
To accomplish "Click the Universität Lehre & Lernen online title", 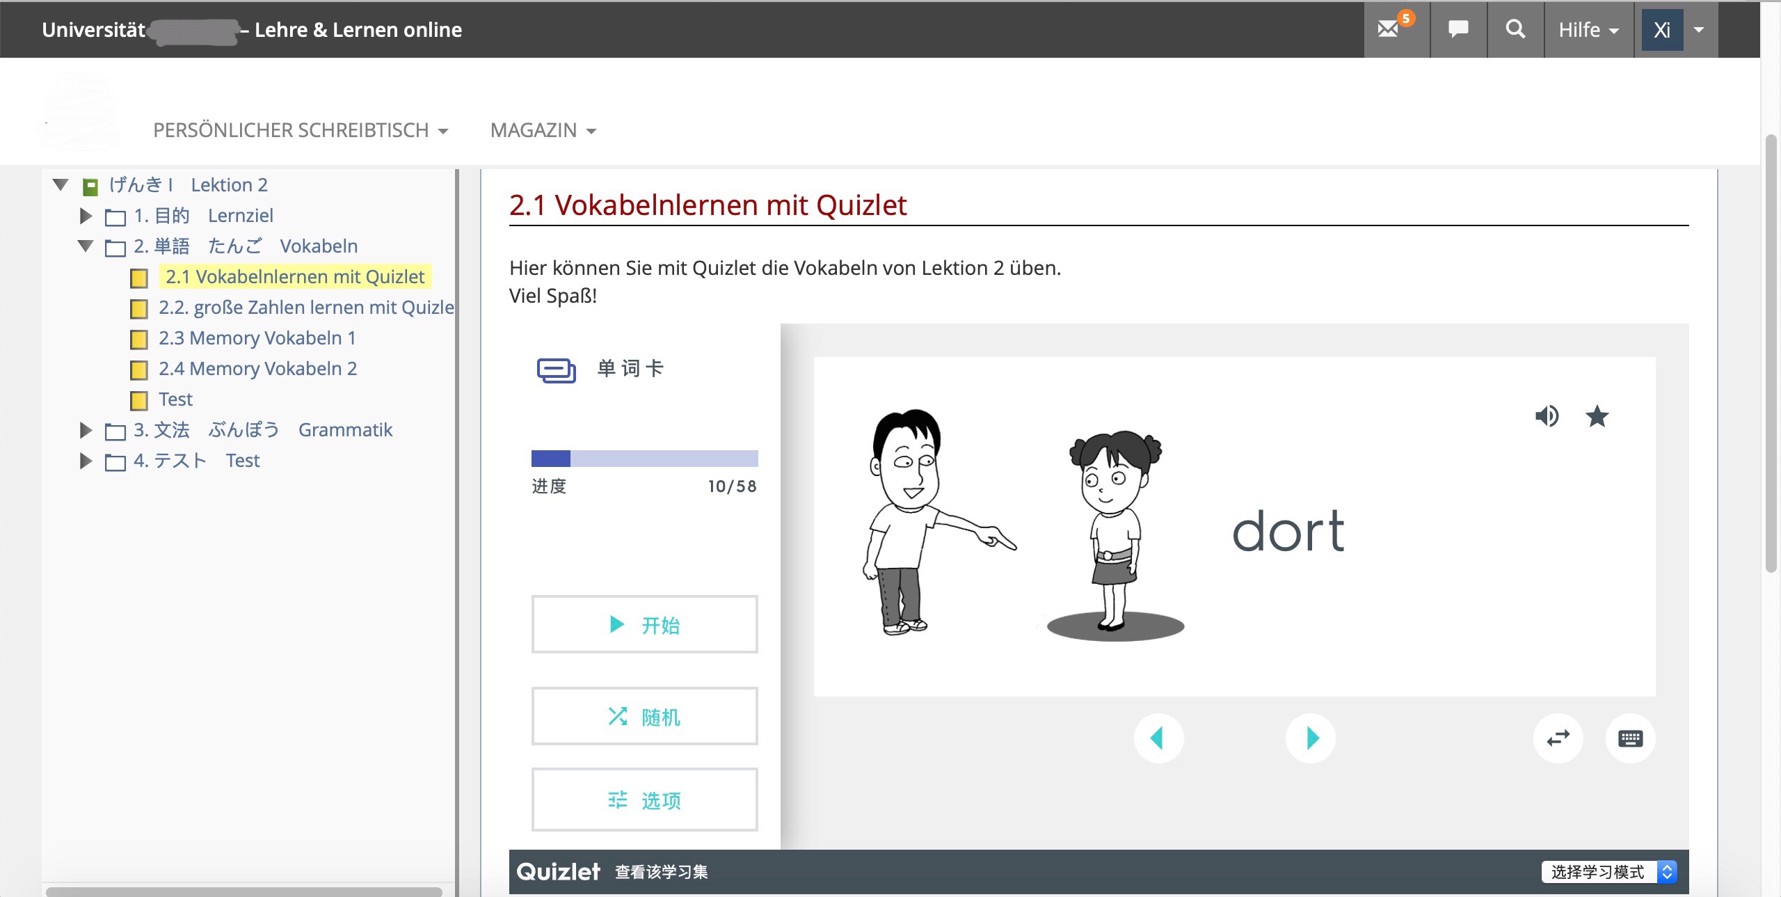I will [x=252, y=30].
